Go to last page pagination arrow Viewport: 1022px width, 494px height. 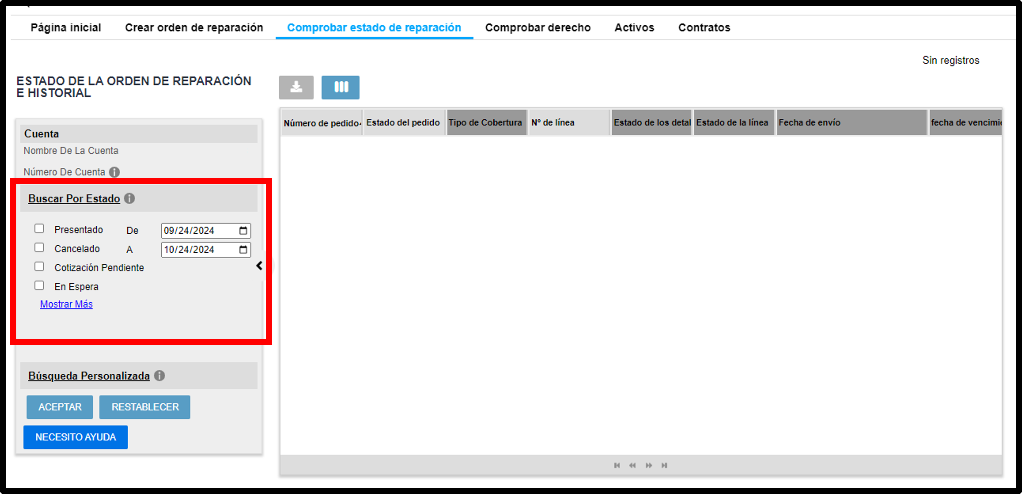pos(664,465)
